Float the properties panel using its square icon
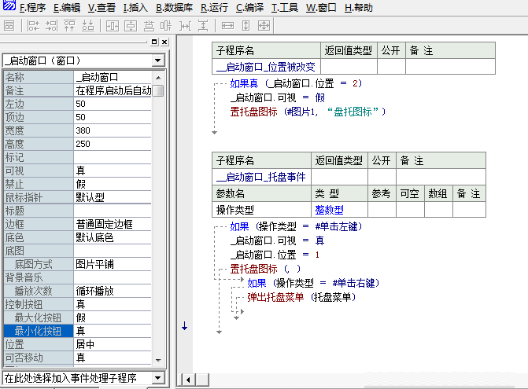The width and height of the screenshot is (528, 389). point(154,42)
